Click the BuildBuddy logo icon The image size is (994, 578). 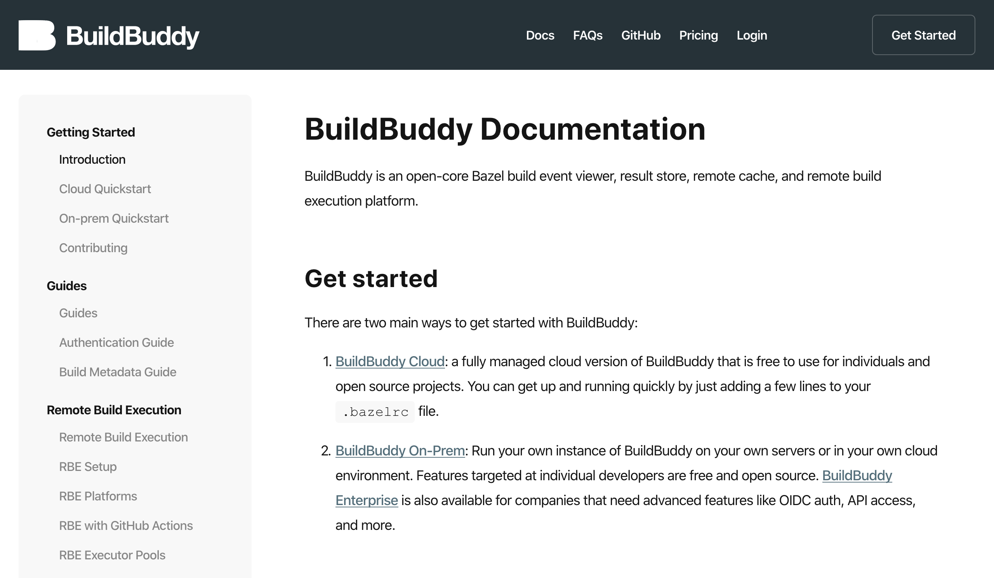coord(37,35)
